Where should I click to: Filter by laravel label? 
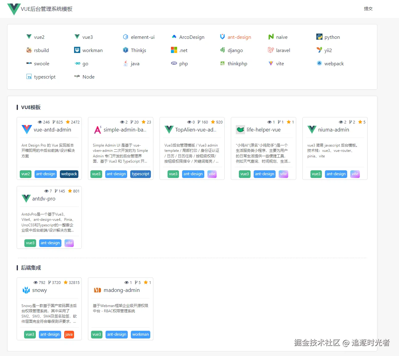pos(283,50)
